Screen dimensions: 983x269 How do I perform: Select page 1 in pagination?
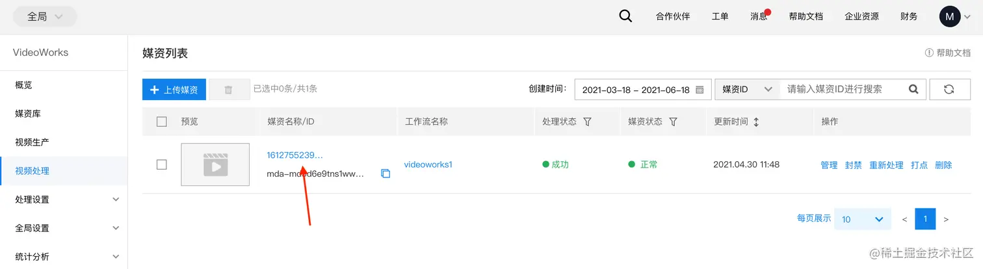pyautogui.click(x=925, y=219)
